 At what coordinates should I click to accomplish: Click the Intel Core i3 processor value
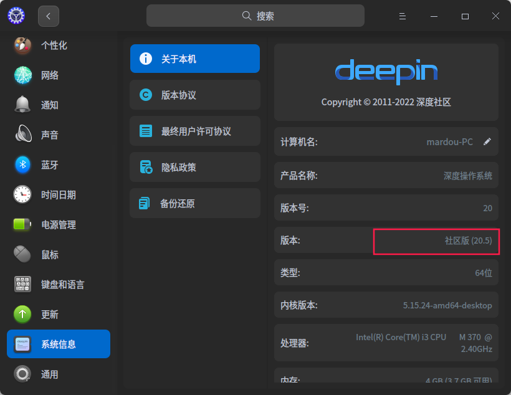tap(424, 343)
